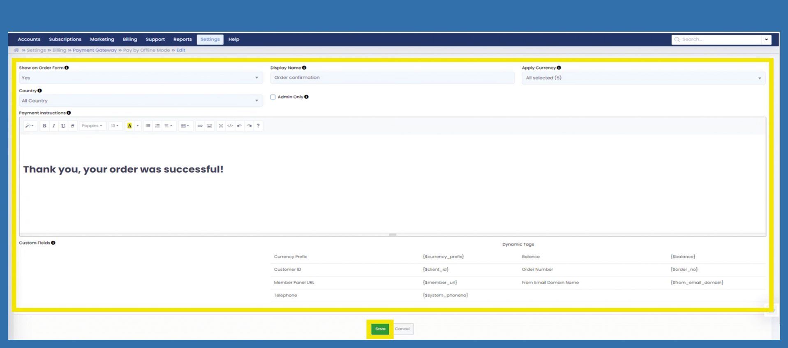Enable the Admin Only checkbox
This screenshot has height=348, width=788.
pyautogui.click(x=273, y=97)
